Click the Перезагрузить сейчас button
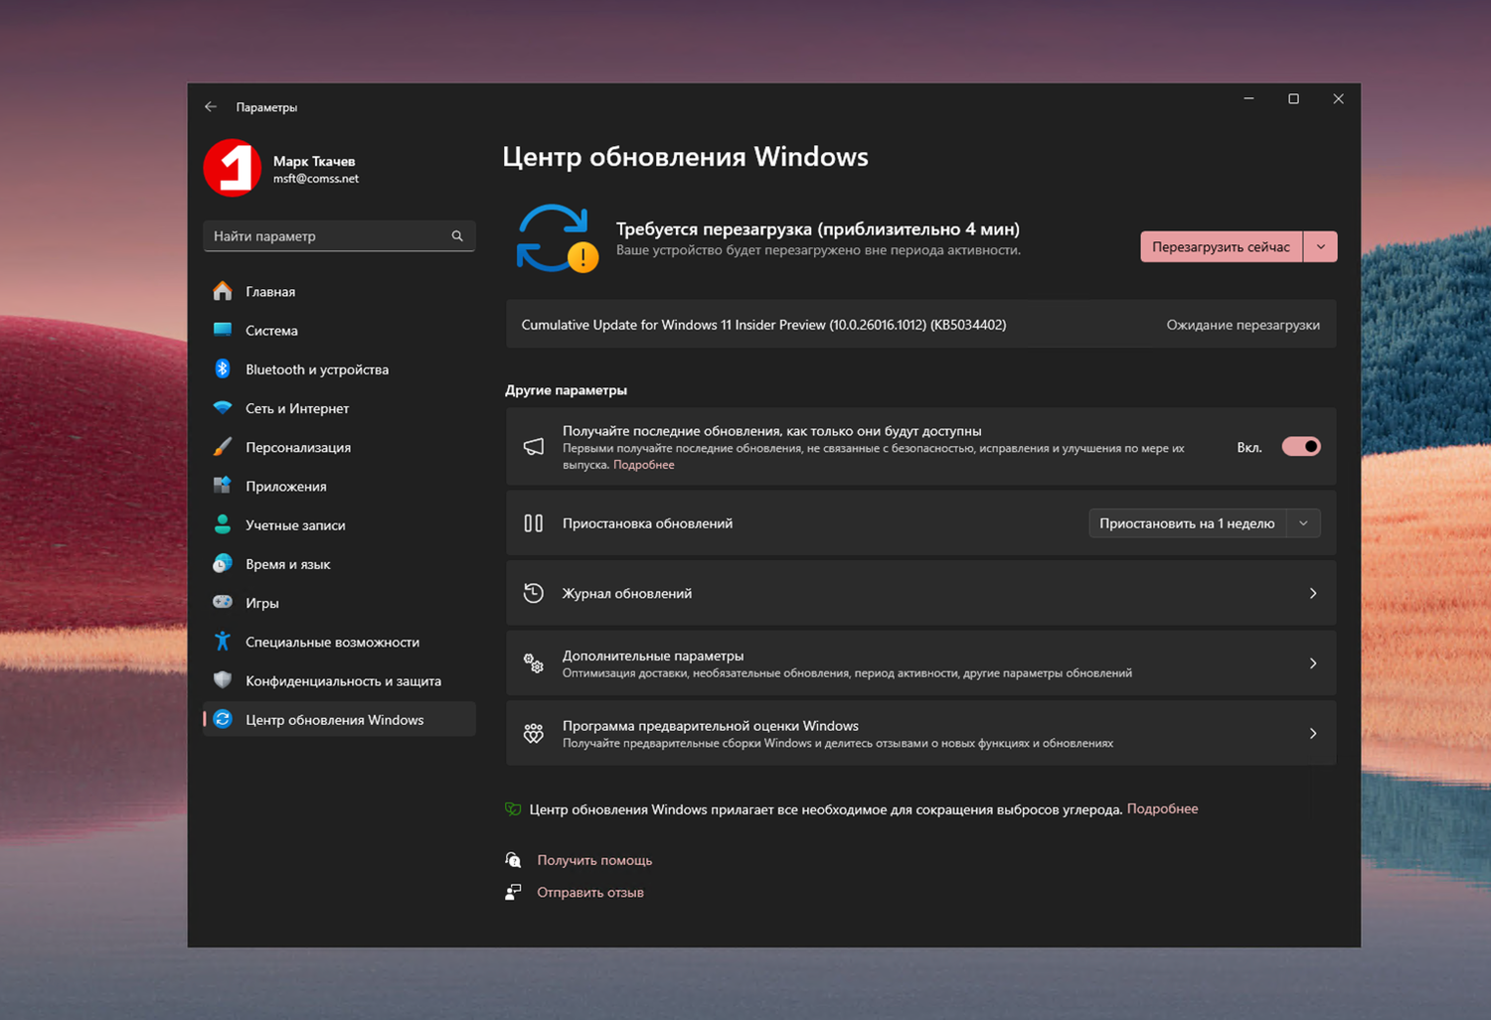Viewport: 1491px width, 1020px height. (1222, 246)
